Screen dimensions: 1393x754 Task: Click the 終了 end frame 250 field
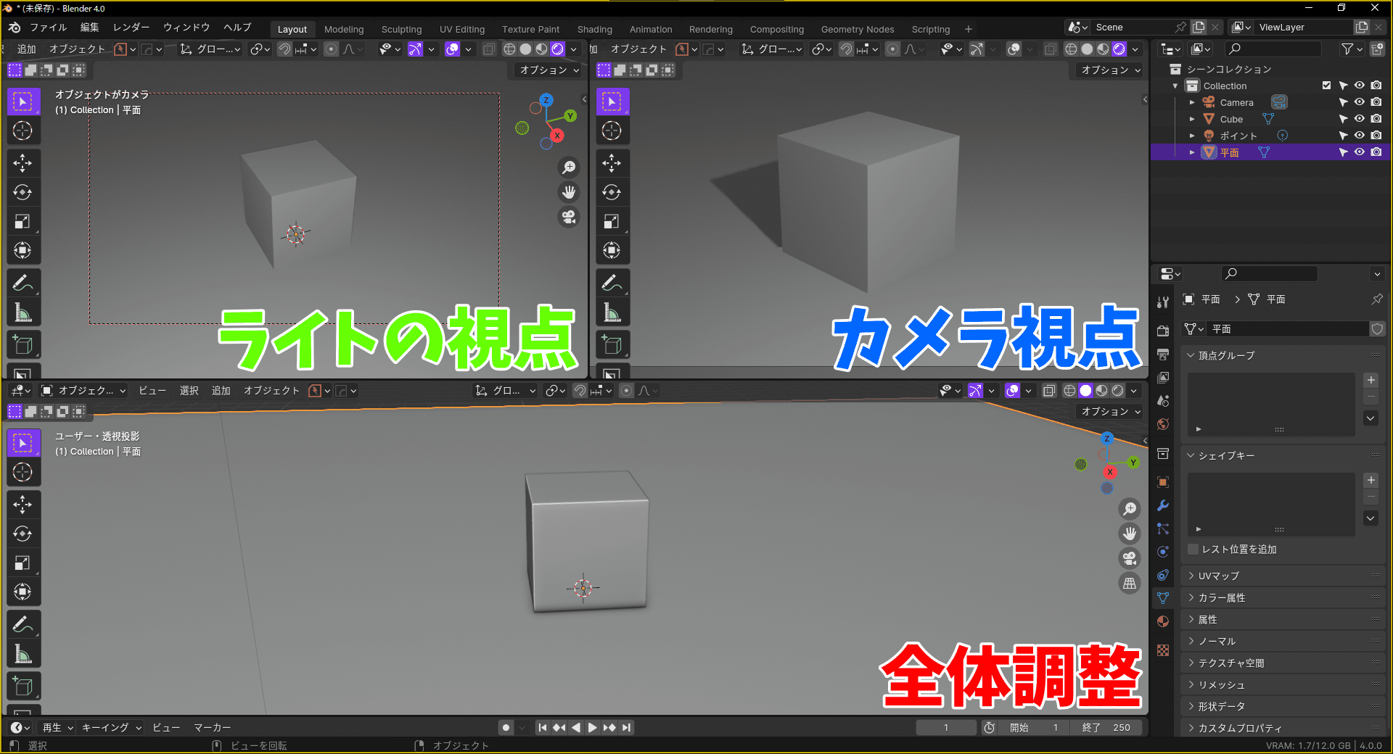1106,727
